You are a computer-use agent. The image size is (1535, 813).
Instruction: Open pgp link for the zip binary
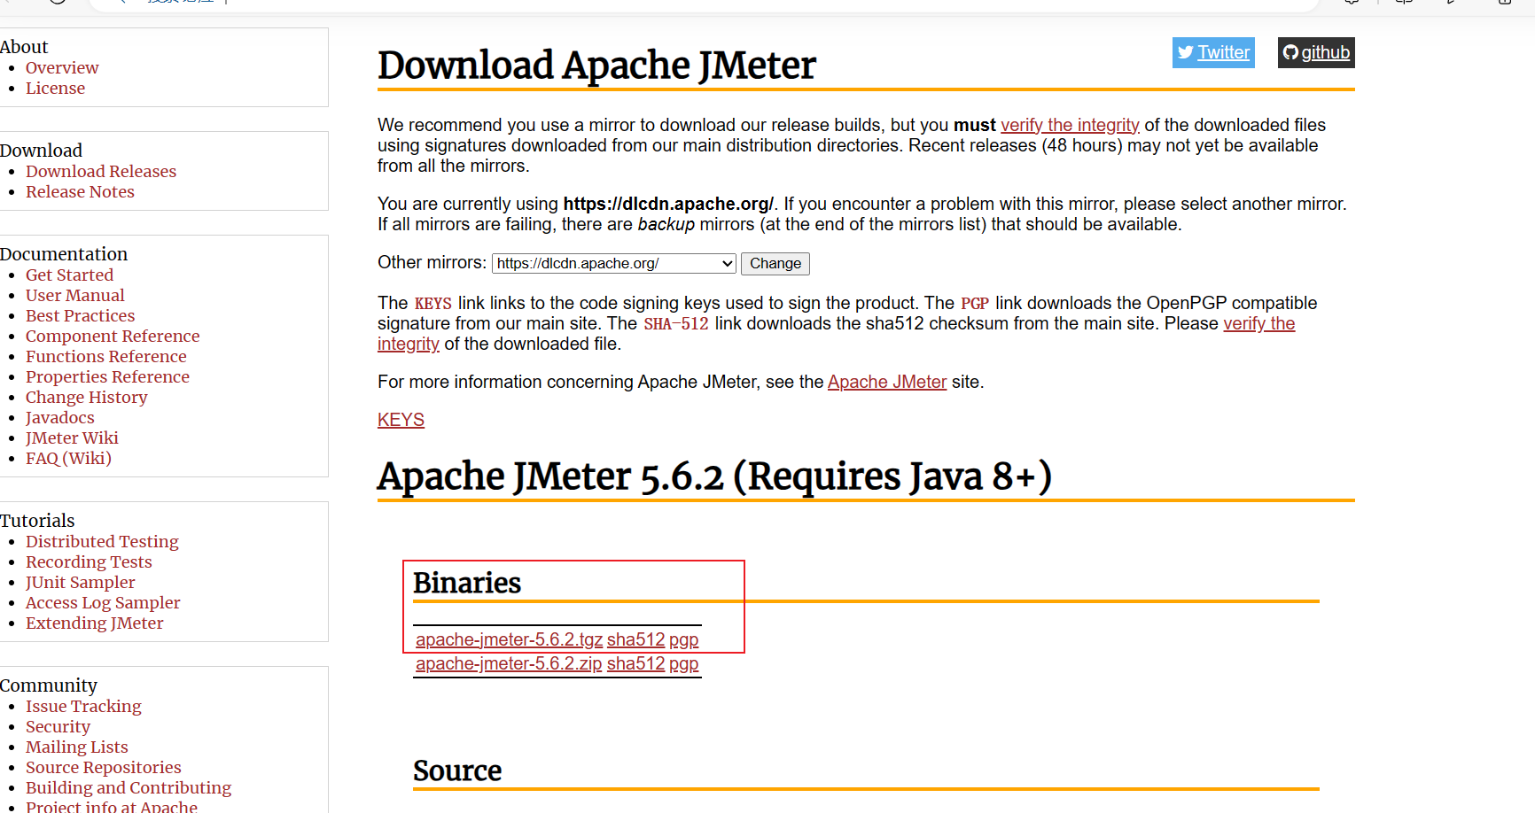coord(683,663)
